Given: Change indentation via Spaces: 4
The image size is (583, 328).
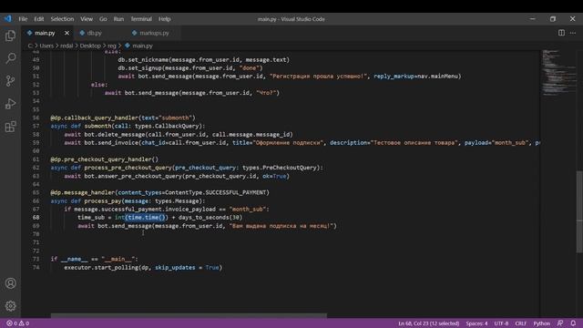Looking at the screenshot, I should pyautogui.click(x=476, y=323).
